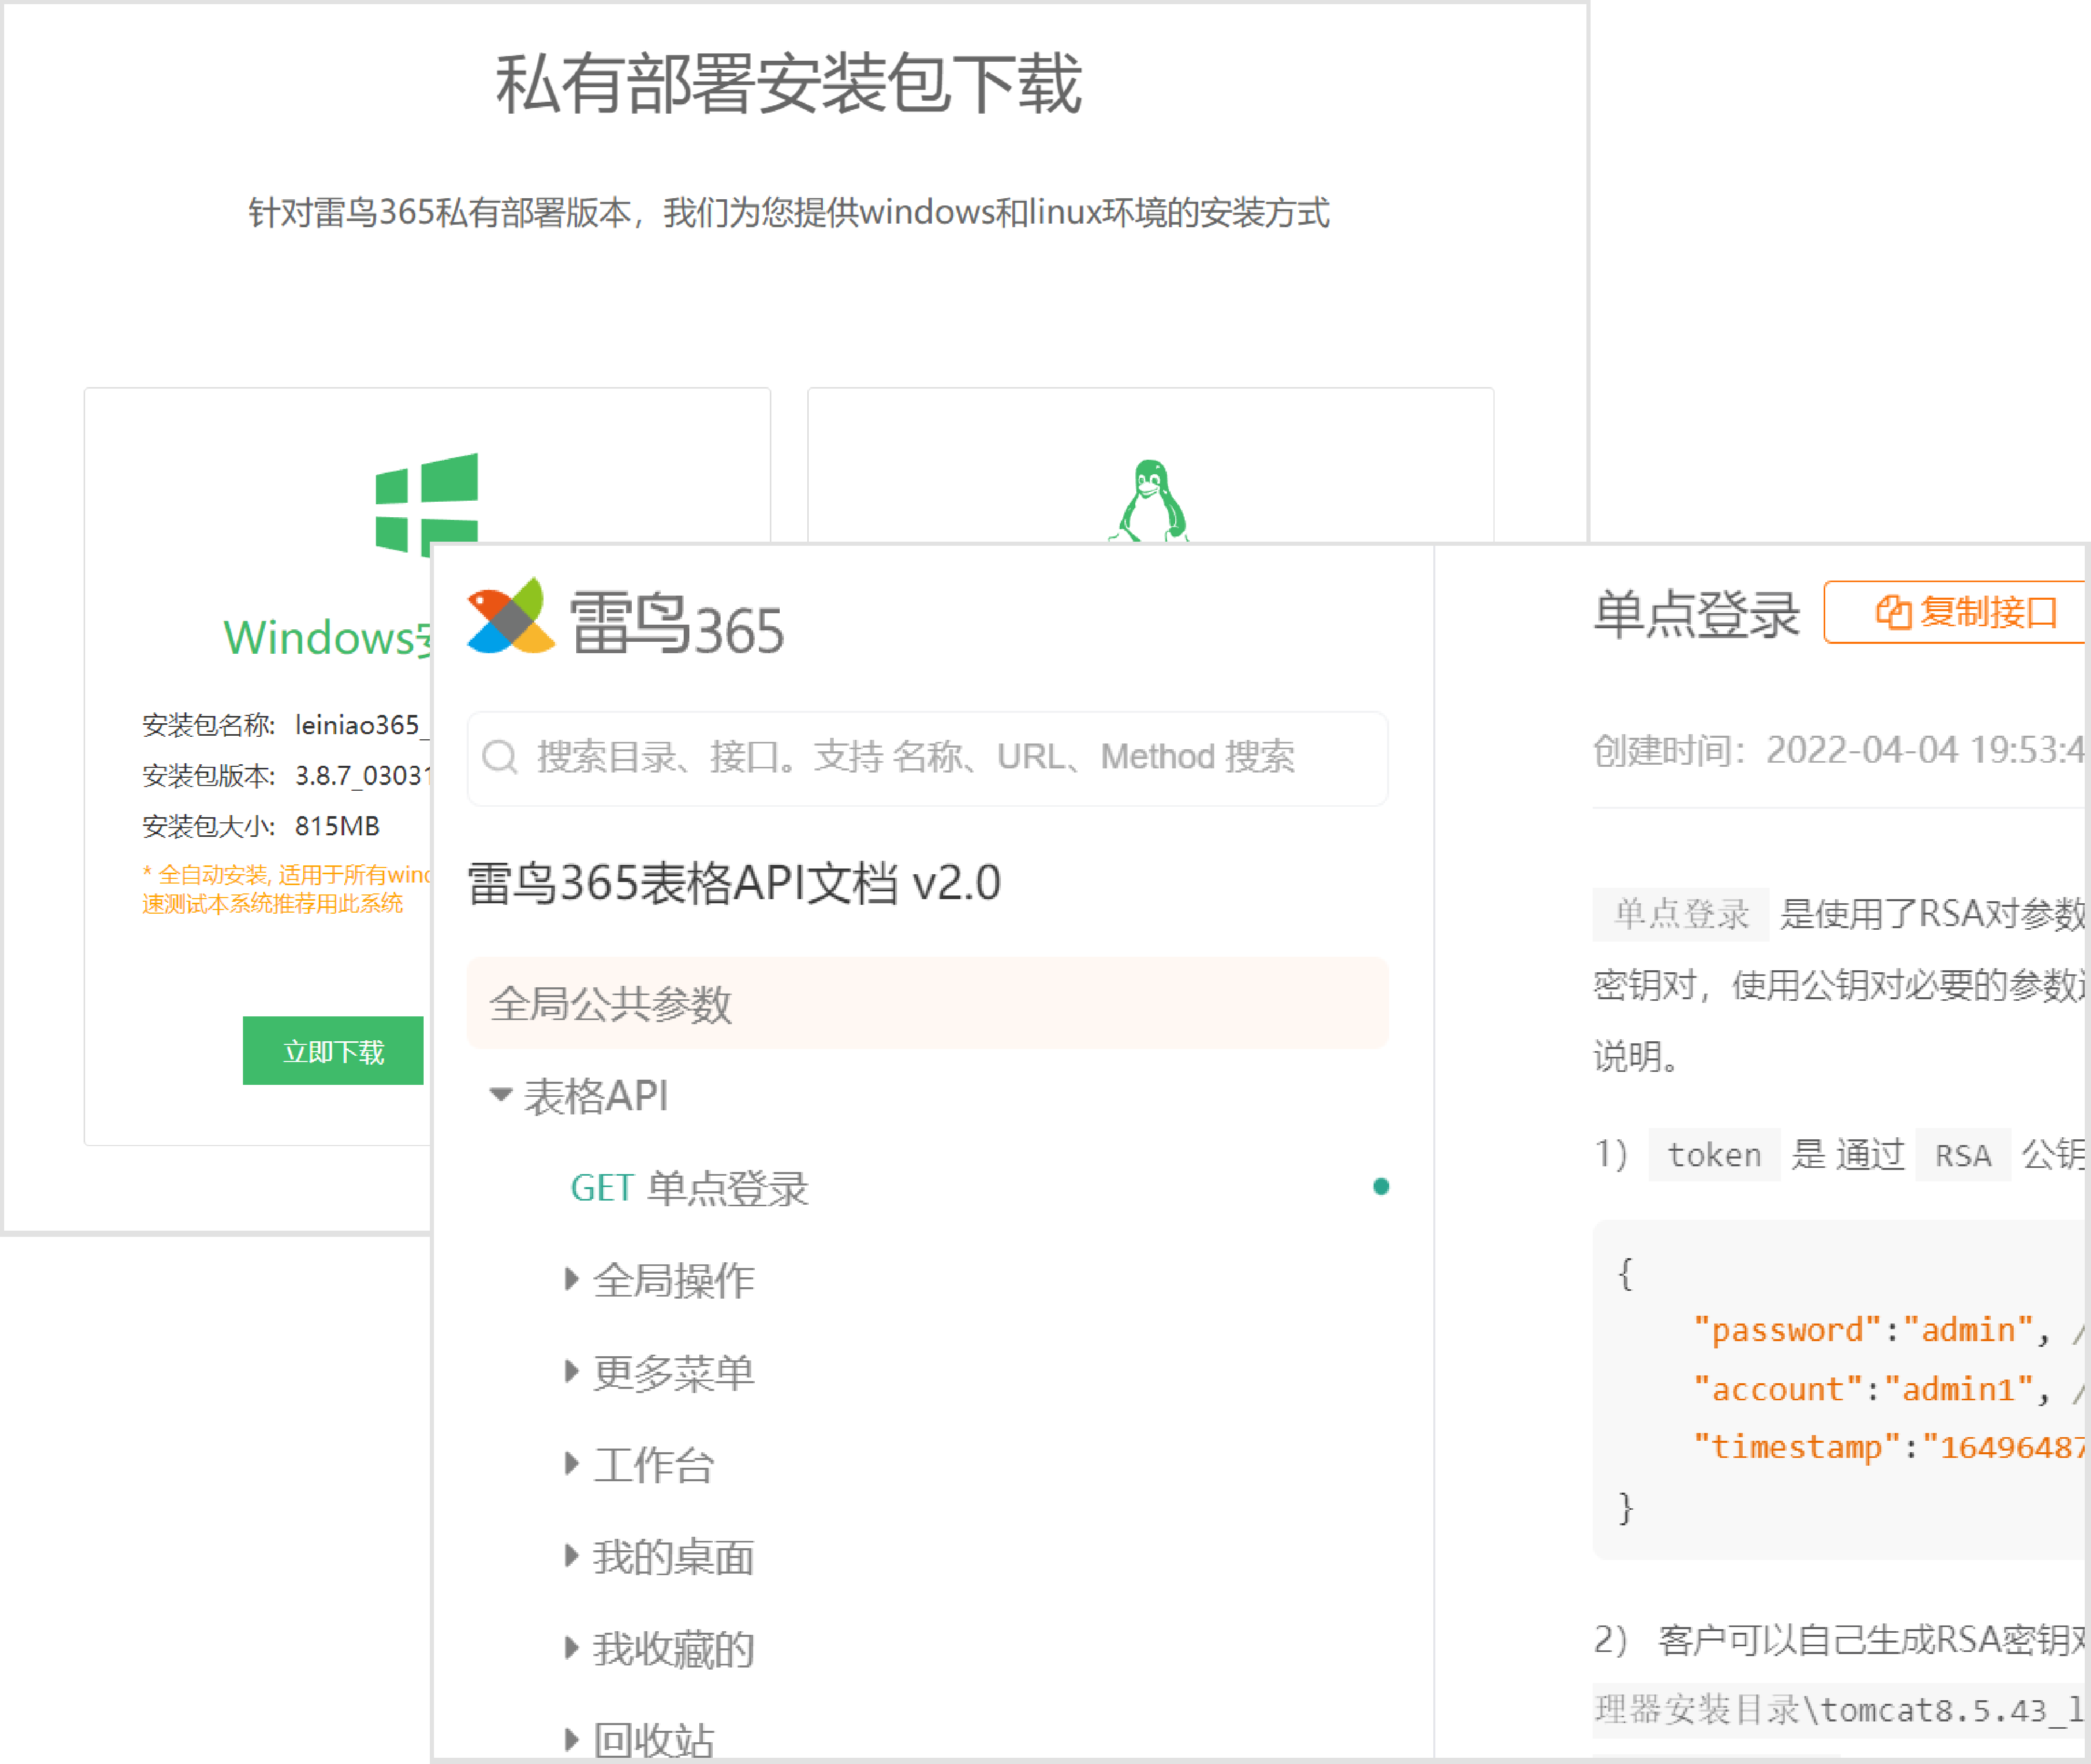Click the gray 单点登录 inline tag
2091x1764 pixels.
pos(1681,914)
